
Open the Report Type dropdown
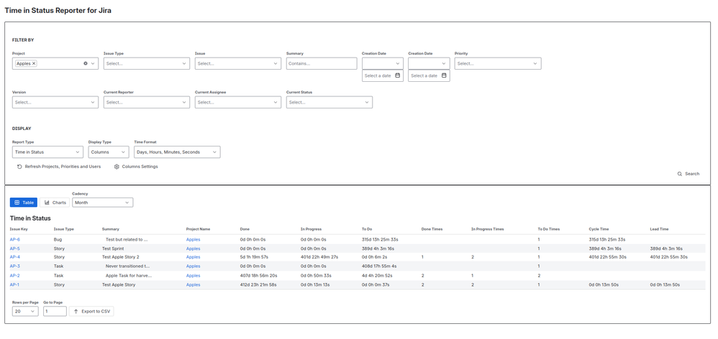(47, 152)
